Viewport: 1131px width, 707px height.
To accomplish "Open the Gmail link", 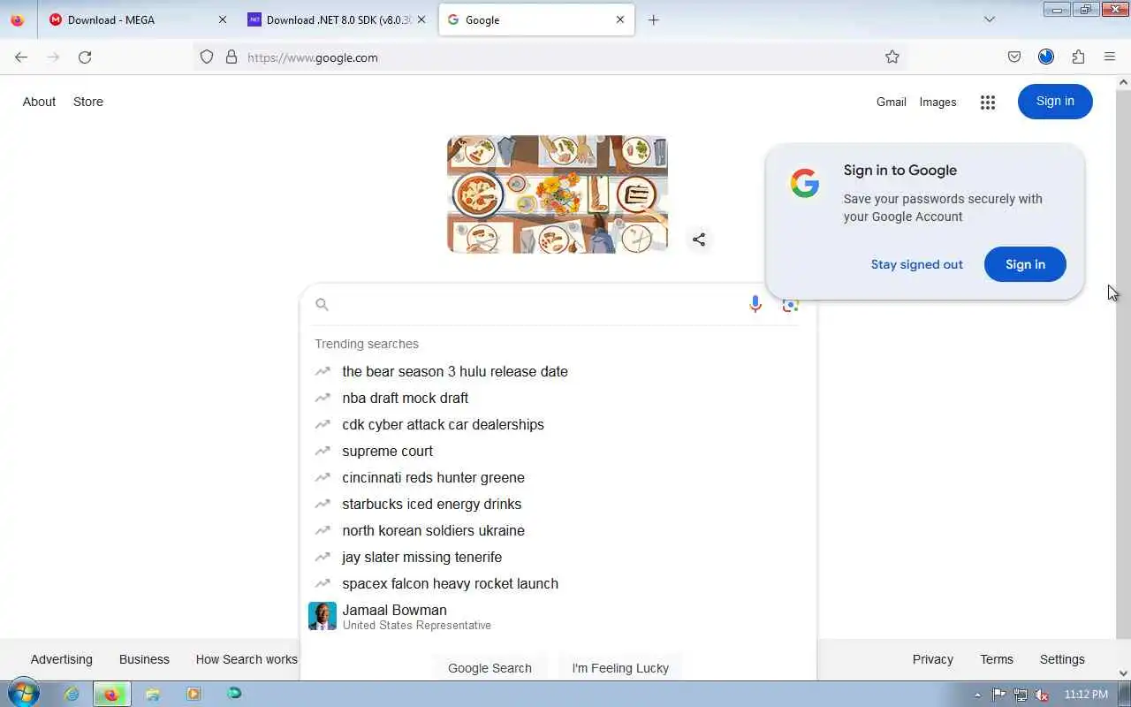I will 891,102.
